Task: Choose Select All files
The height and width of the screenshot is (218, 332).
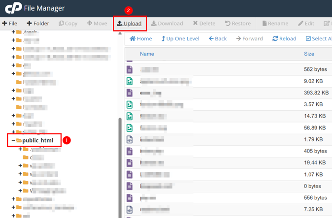Action: [x=319, y=39]
